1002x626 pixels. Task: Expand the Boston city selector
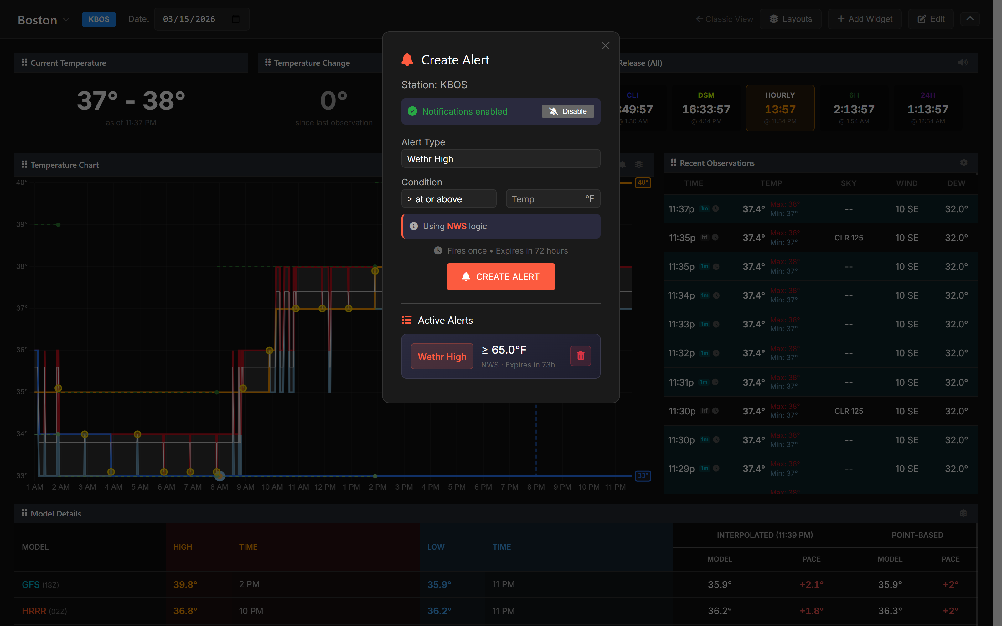point(44,20)
